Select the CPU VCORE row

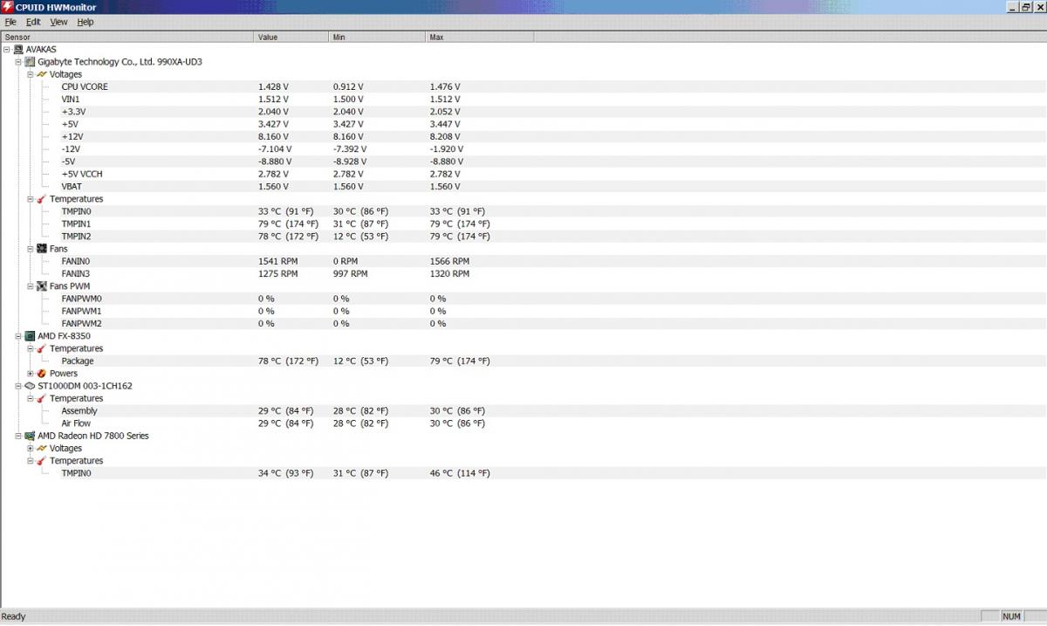tap(523, 87)
